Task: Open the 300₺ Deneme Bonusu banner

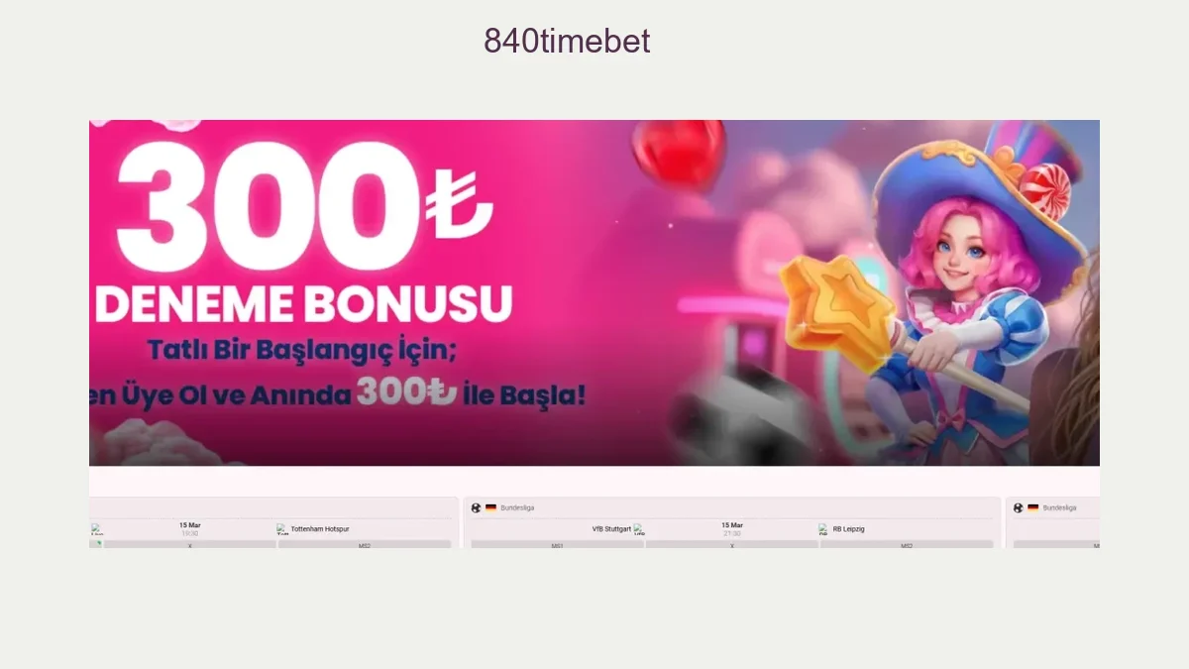Action: coord(594,292)
